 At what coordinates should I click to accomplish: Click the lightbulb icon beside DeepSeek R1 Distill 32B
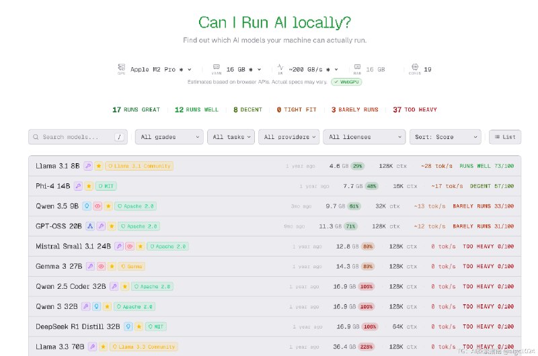point(128,326)
